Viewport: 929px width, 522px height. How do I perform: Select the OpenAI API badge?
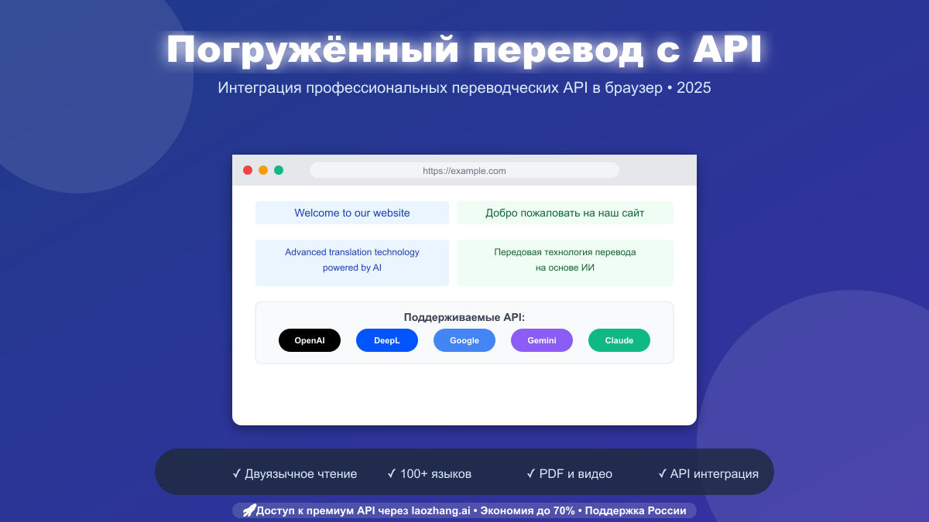point(310,340)
